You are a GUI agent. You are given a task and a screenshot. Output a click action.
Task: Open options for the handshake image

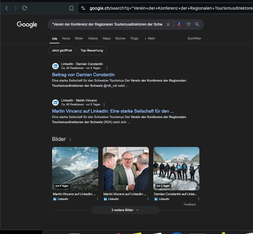pyautogui.click(x=148, y=199)
